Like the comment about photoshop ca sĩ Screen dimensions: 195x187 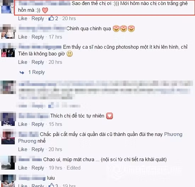(x=23, y=62)
